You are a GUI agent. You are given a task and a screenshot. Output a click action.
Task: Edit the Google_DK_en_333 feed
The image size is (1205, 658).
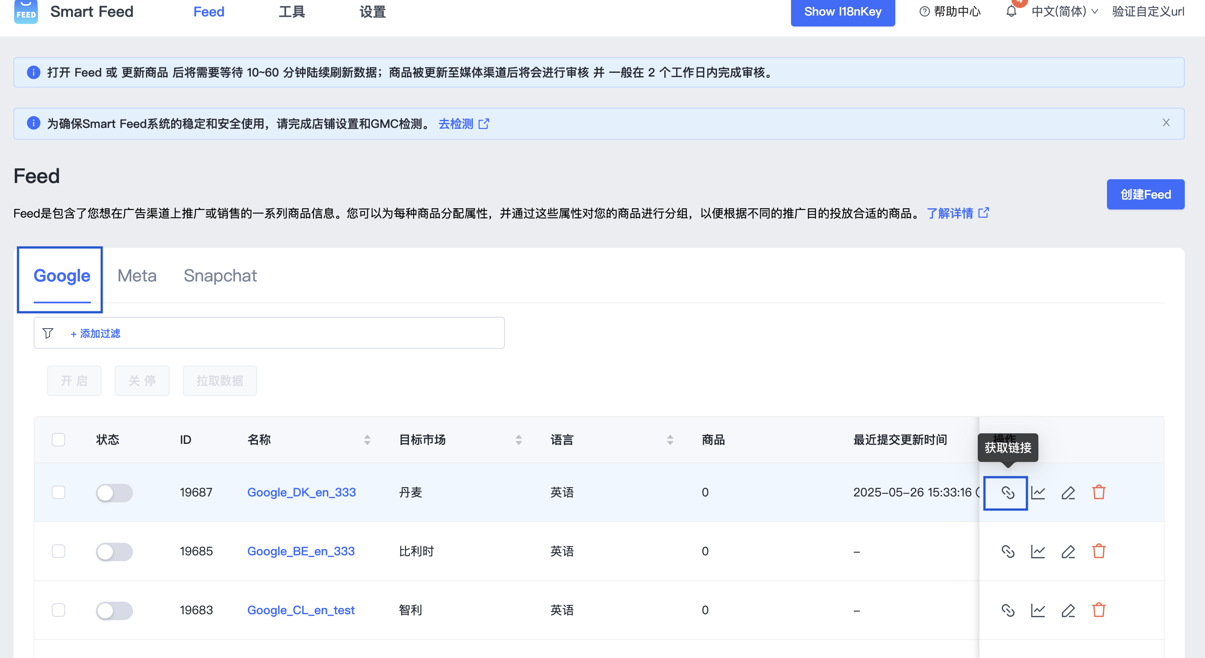(x=1068, y=492)
